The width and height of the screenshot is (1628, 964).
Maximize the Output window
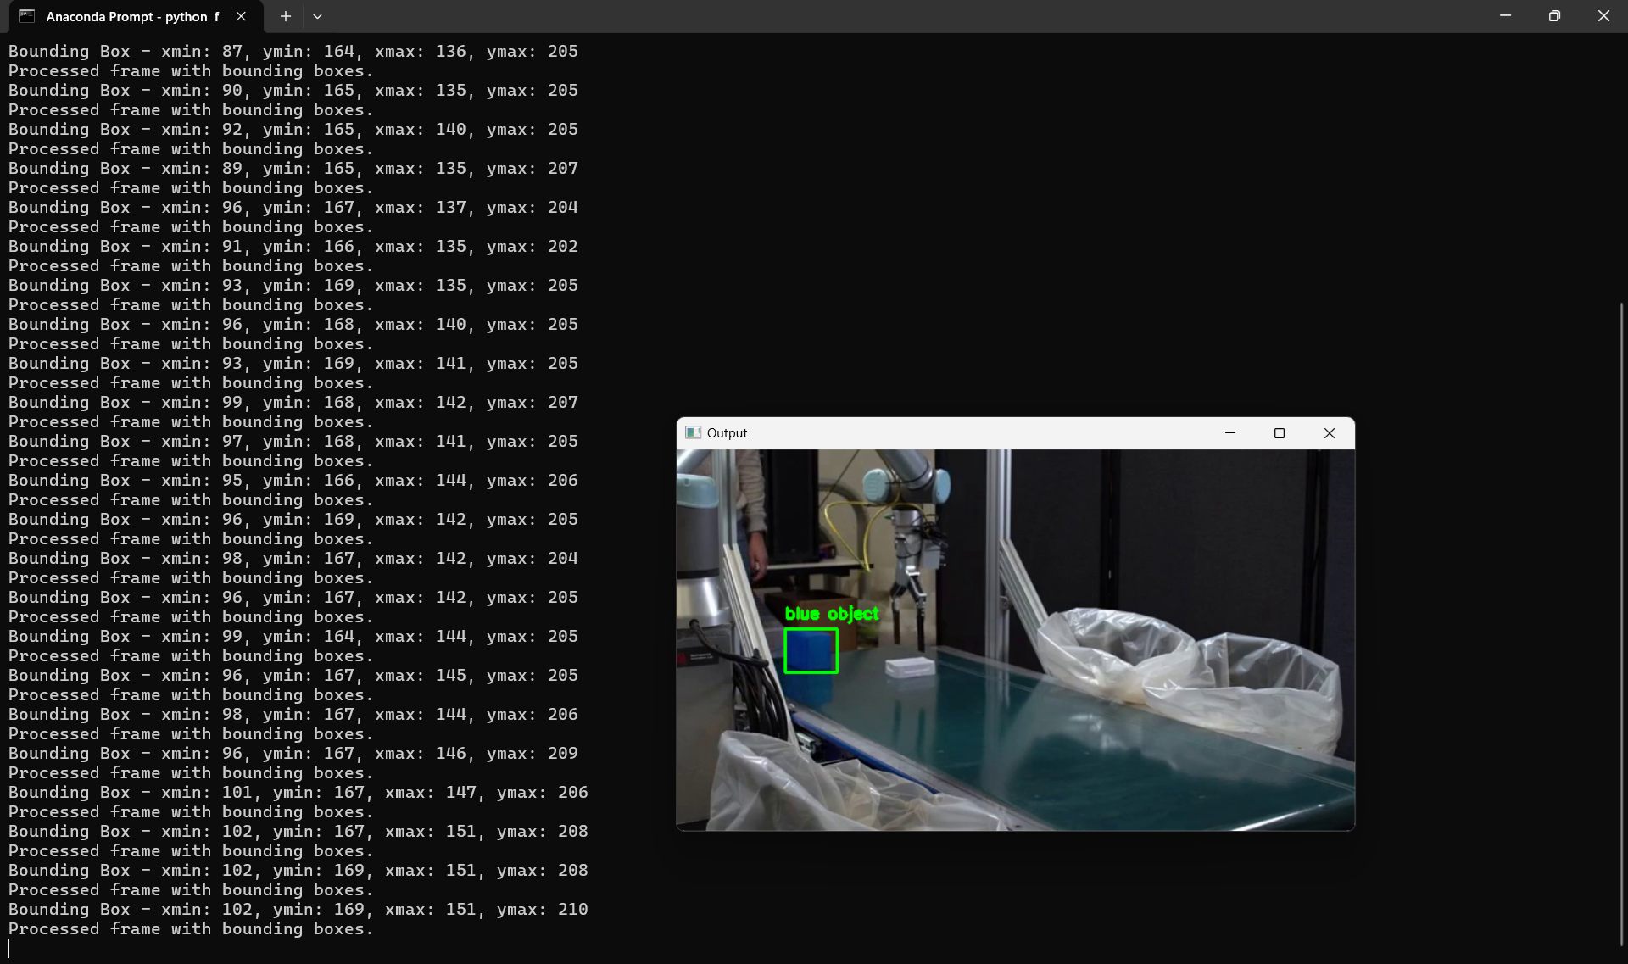click(1280, 433)
